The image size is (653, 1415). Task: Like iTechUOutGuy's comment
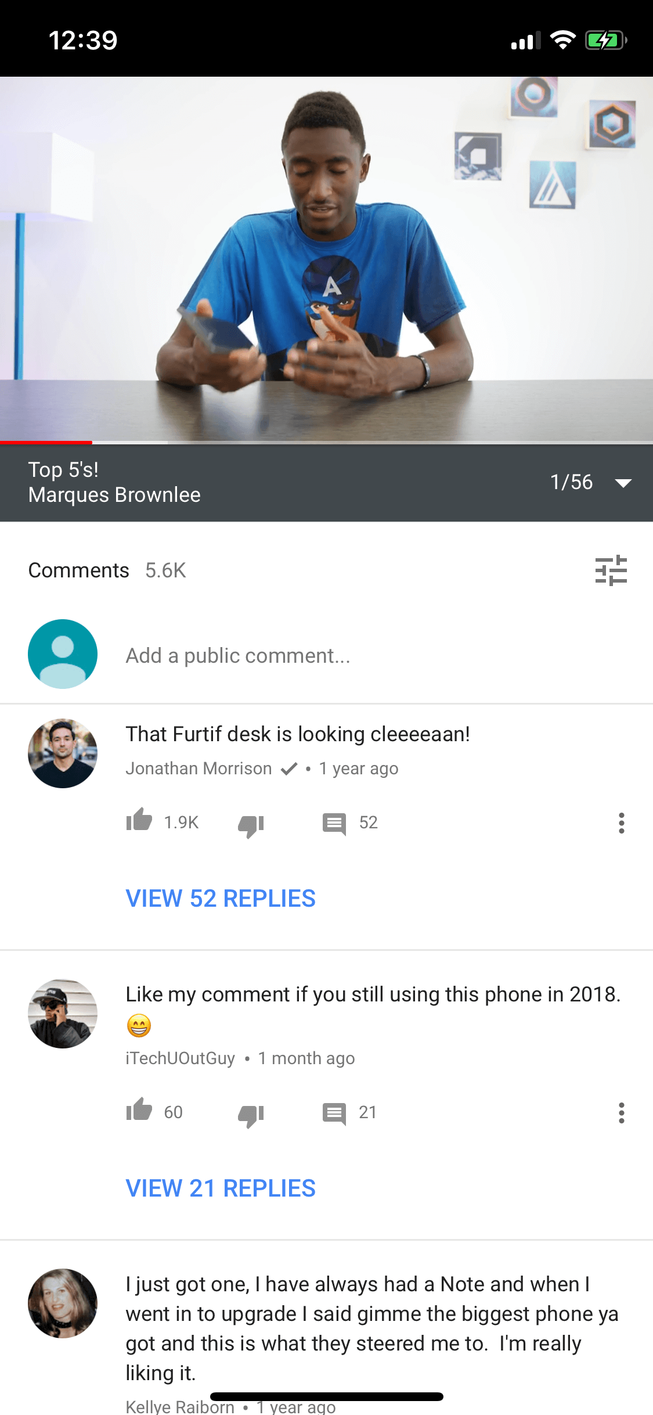pos(139,1110)
